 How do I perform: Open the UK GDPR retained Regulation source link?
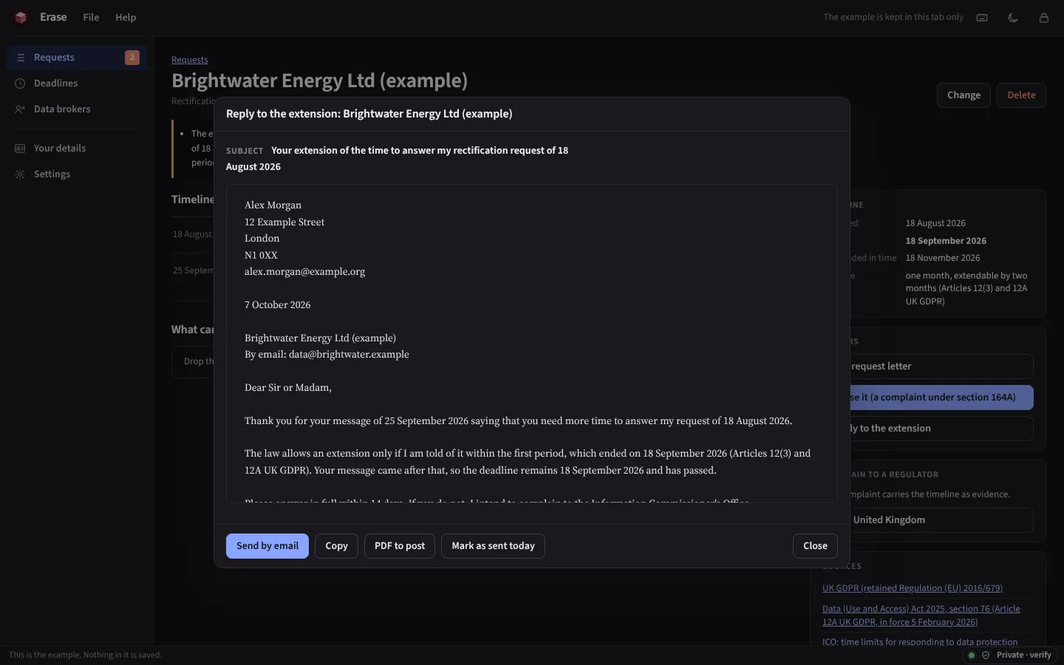[x=913, y=588]
